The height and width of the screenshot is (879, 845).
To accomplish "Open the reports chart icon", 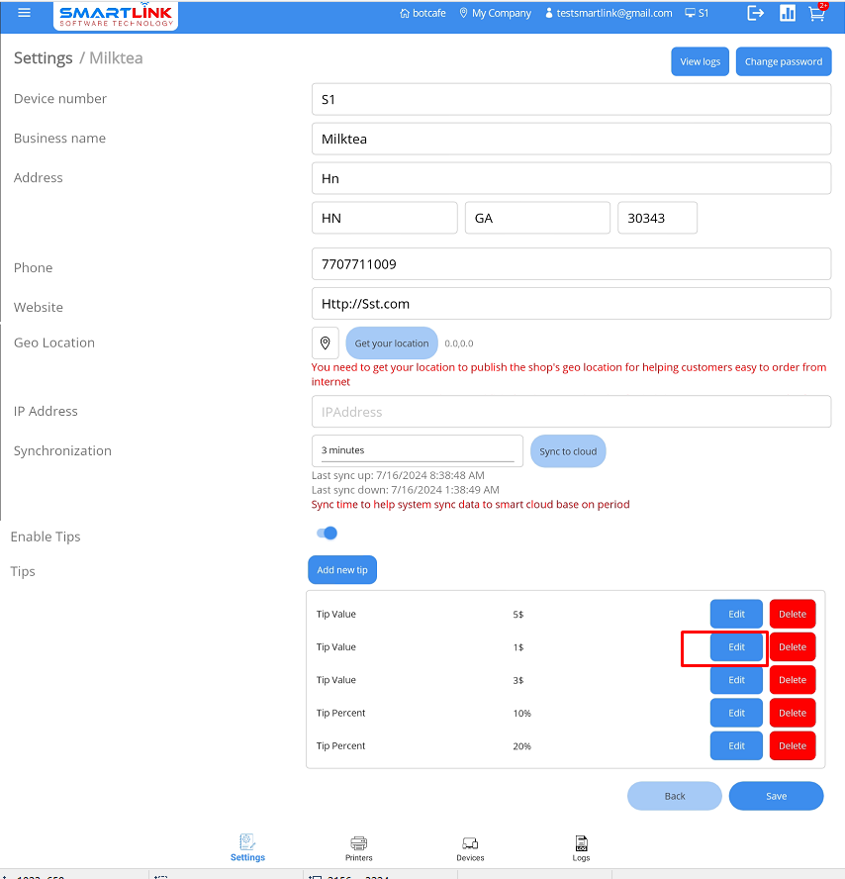I will (x=788, y=13).
